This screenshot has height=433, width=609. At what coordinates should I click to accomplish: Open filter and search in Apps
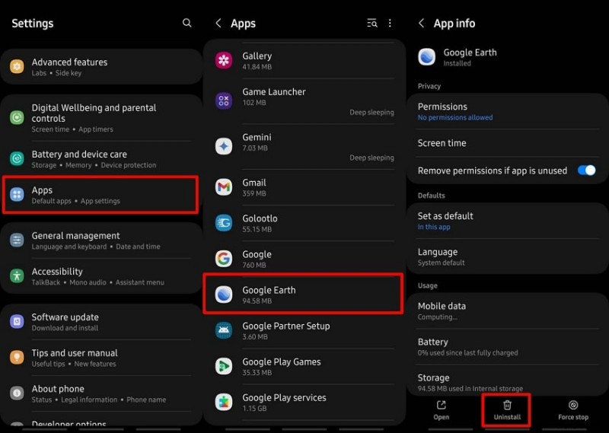[x=372, y=23]
